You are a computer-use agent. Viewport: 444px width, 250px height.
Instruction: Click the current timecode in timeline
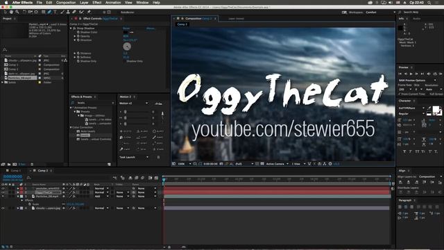tap(12, 176)
